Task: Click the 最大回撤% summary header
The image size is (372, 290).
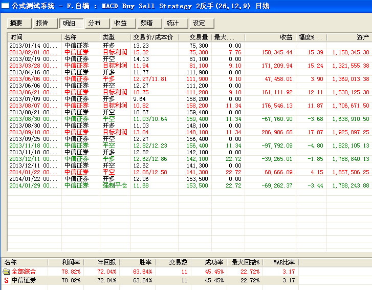Action: 245,262
